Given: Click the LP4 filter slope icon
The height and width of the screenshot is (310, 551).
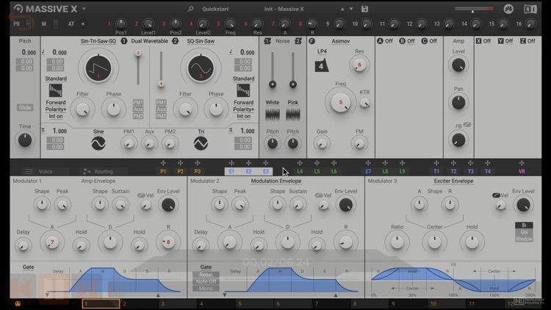Looking at the screenshot, I should pyautogui.click(x=322, y=65).
